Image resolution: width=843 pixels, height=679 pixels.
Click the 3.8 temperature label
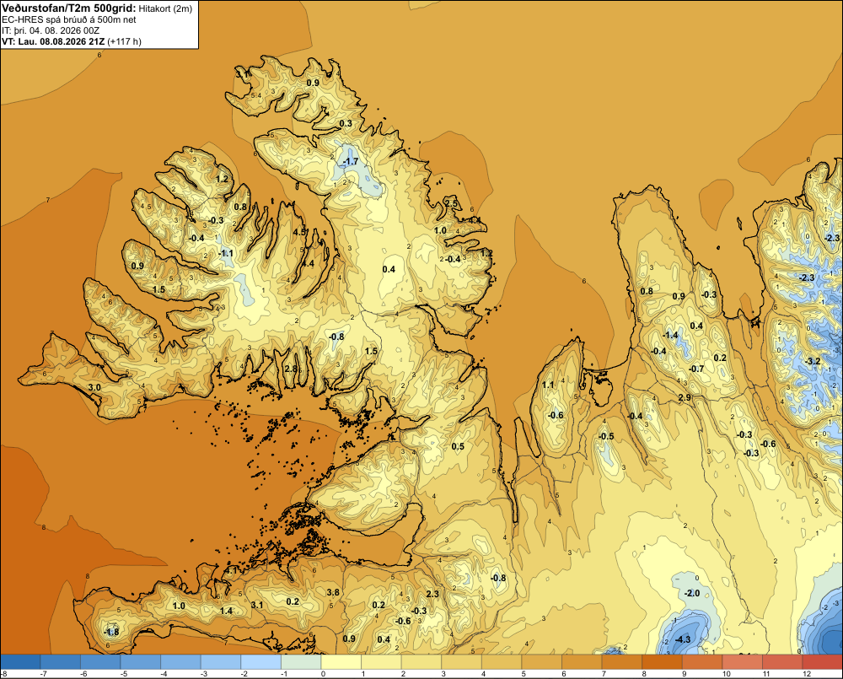coord(333,592)
